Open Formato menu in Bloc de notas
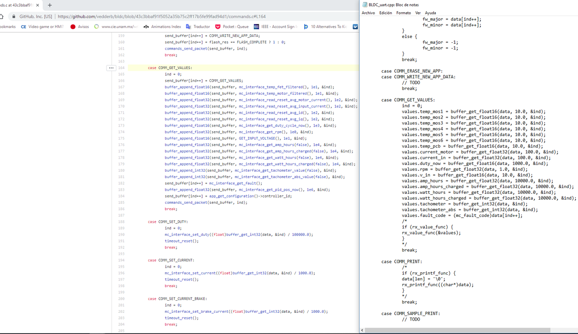 [404, 13]
